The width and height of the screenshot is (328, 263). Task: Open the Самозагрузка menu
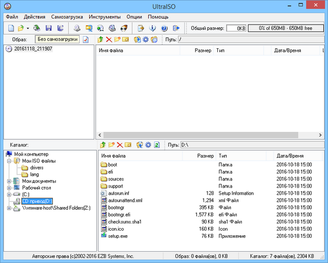[67, 17]
